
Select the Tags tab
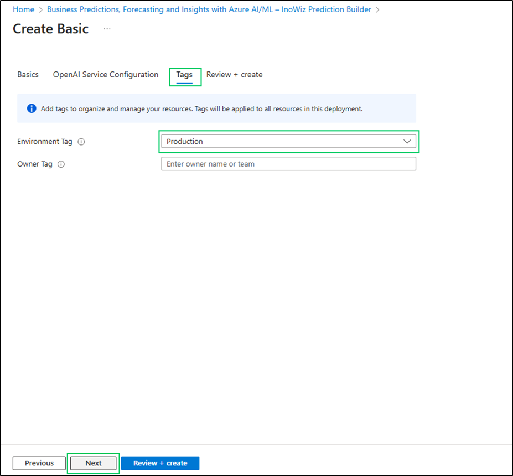(184, 75)
